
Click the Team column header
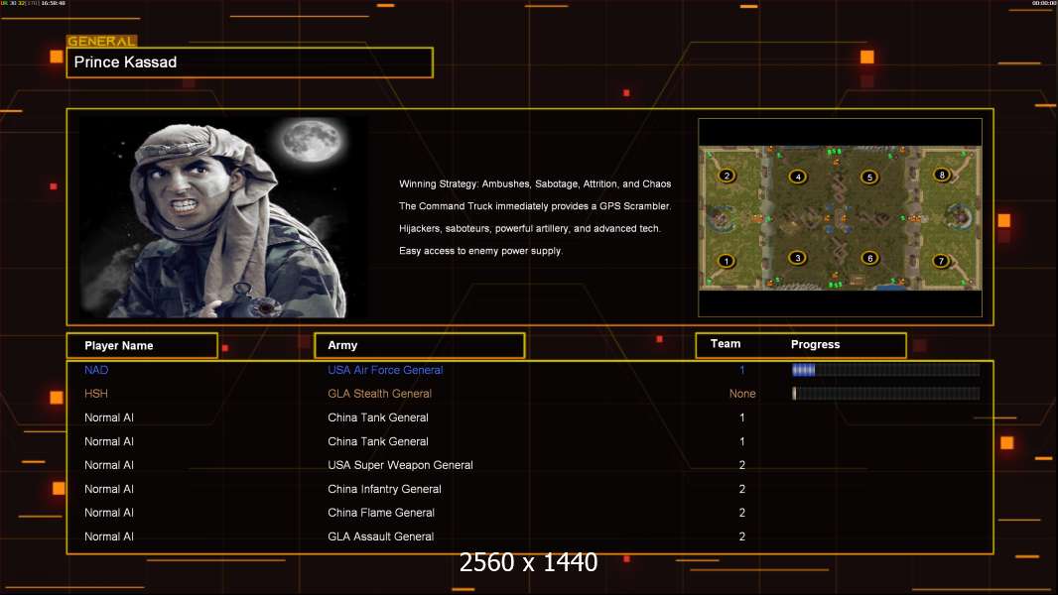pos(726,344)
